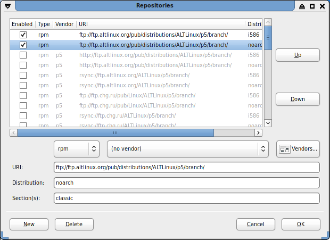Viewport: 330px width, 240px height.
Task: Click the scroll left arrow of list
Action: (x=14, y=133)
